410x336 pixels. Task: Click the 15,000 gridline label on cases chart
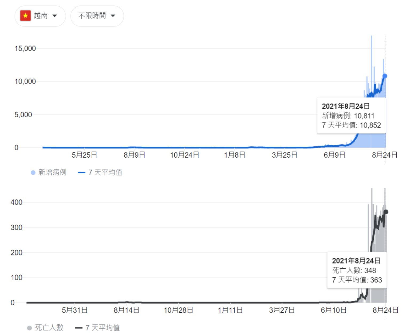(25, 49)
